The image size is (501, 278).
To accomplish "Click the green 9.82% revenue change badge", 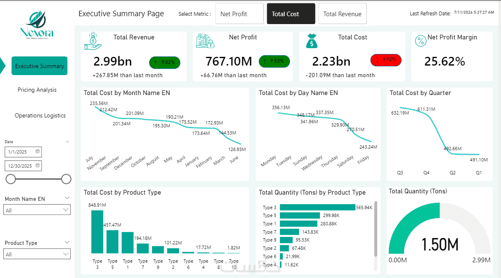I will pos(165,63).
